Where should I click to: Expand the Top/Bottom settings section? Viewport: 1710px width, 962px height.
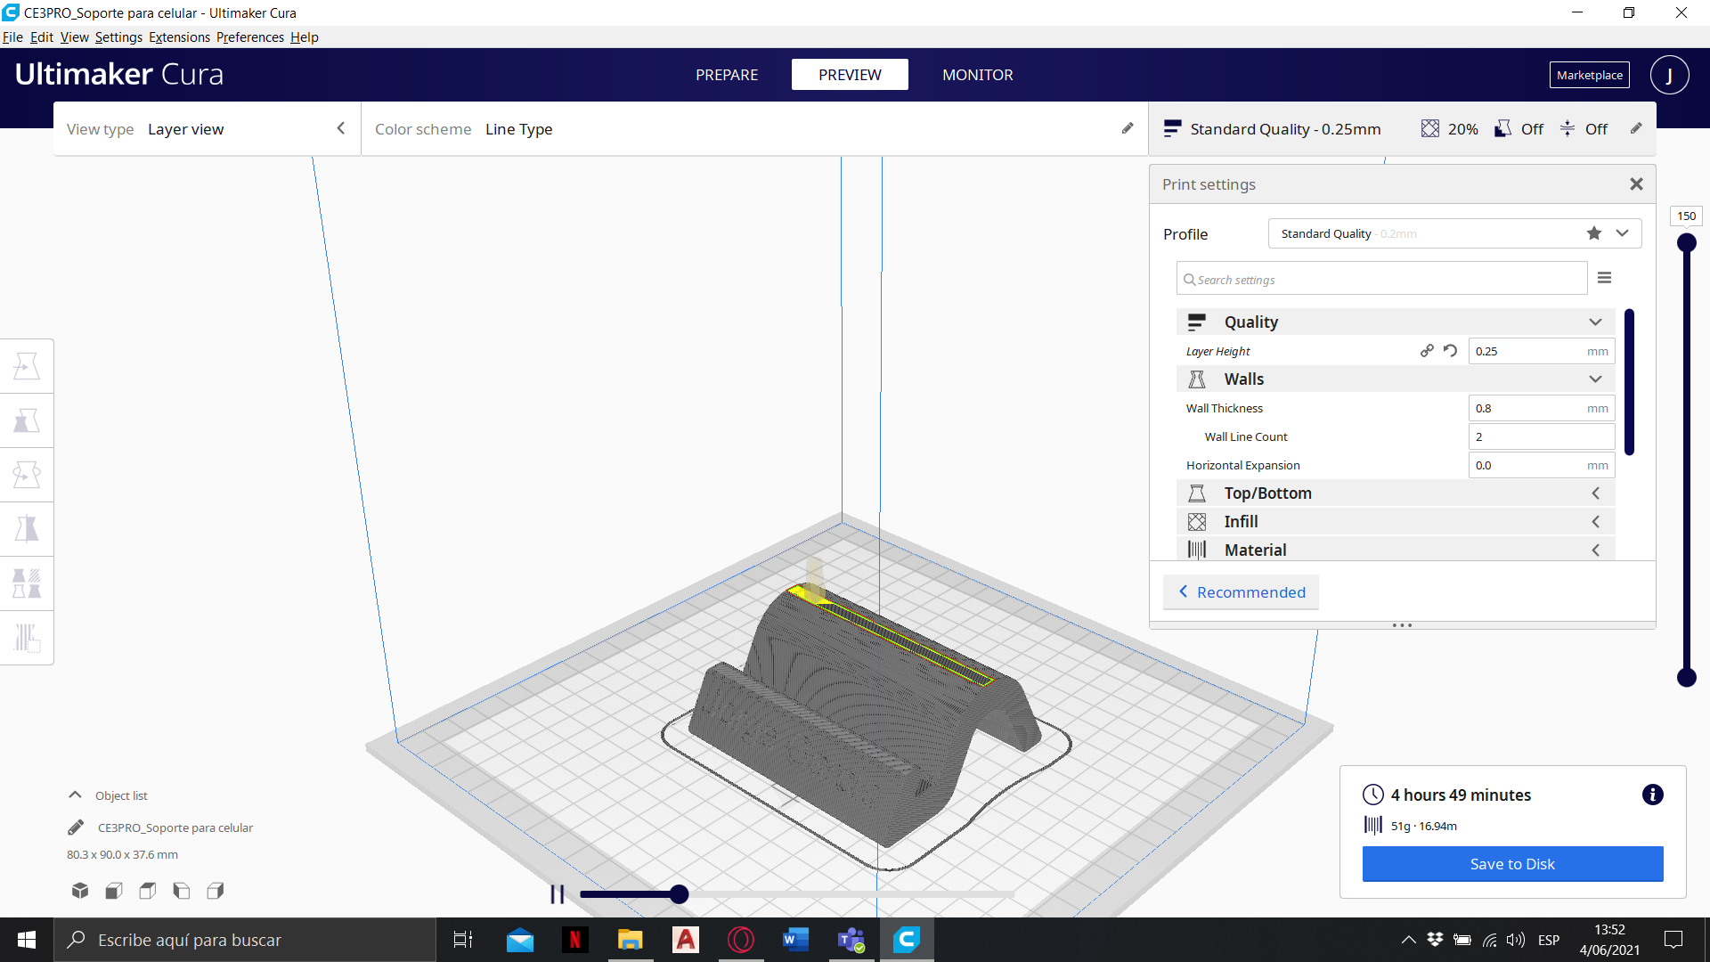pos(1595,493)
